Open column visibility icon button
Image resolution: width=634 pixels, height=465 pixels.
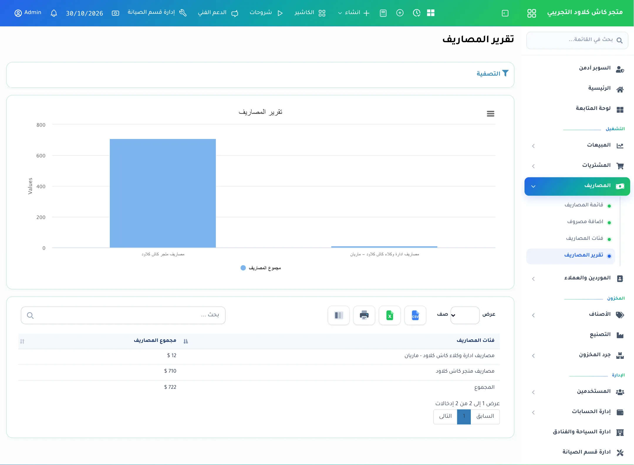[x=338, y=315]
